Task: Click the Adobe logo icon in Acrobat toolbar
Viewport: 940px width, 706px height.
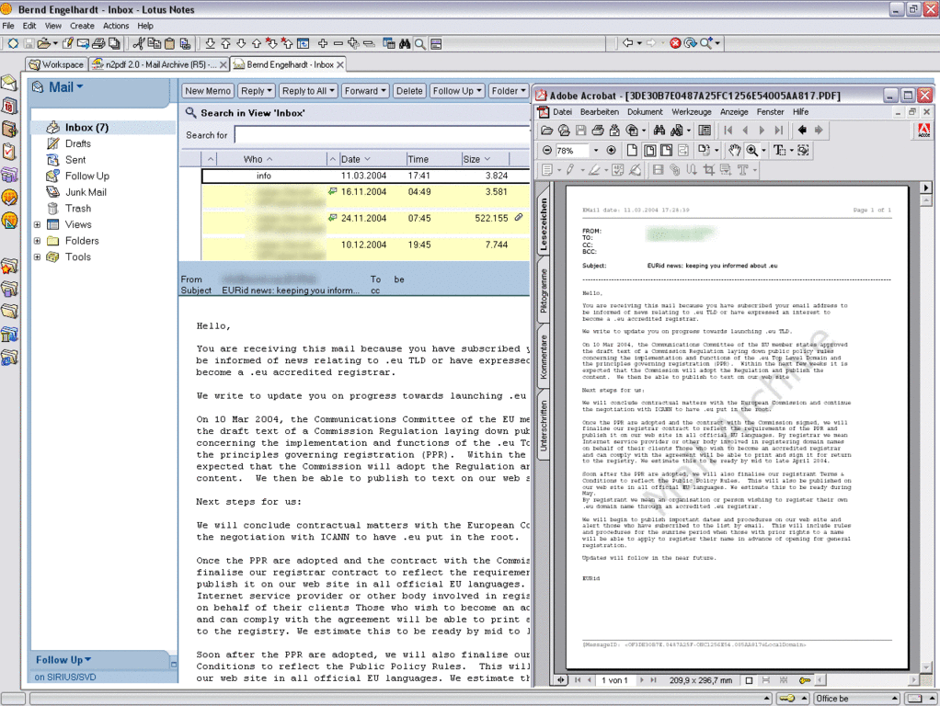Action: [x=923, y=131]
